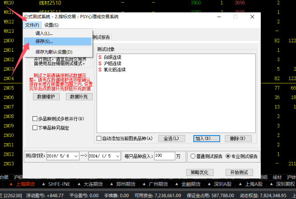Select the WR10 线材2510 quote row

tap(148, 3)
